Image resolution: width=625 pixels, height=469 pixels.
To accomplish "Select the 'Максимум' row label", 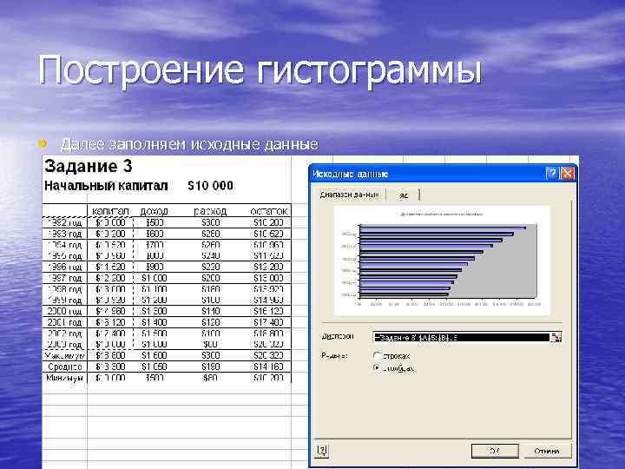I will point(64,355).
